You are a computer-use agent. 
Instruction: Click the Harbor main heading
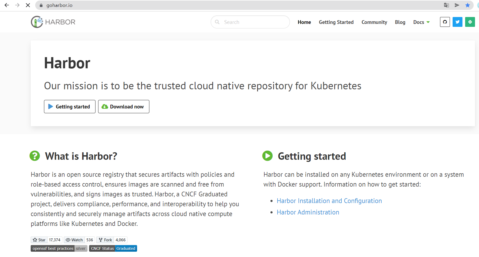click(x=67, y=63)
